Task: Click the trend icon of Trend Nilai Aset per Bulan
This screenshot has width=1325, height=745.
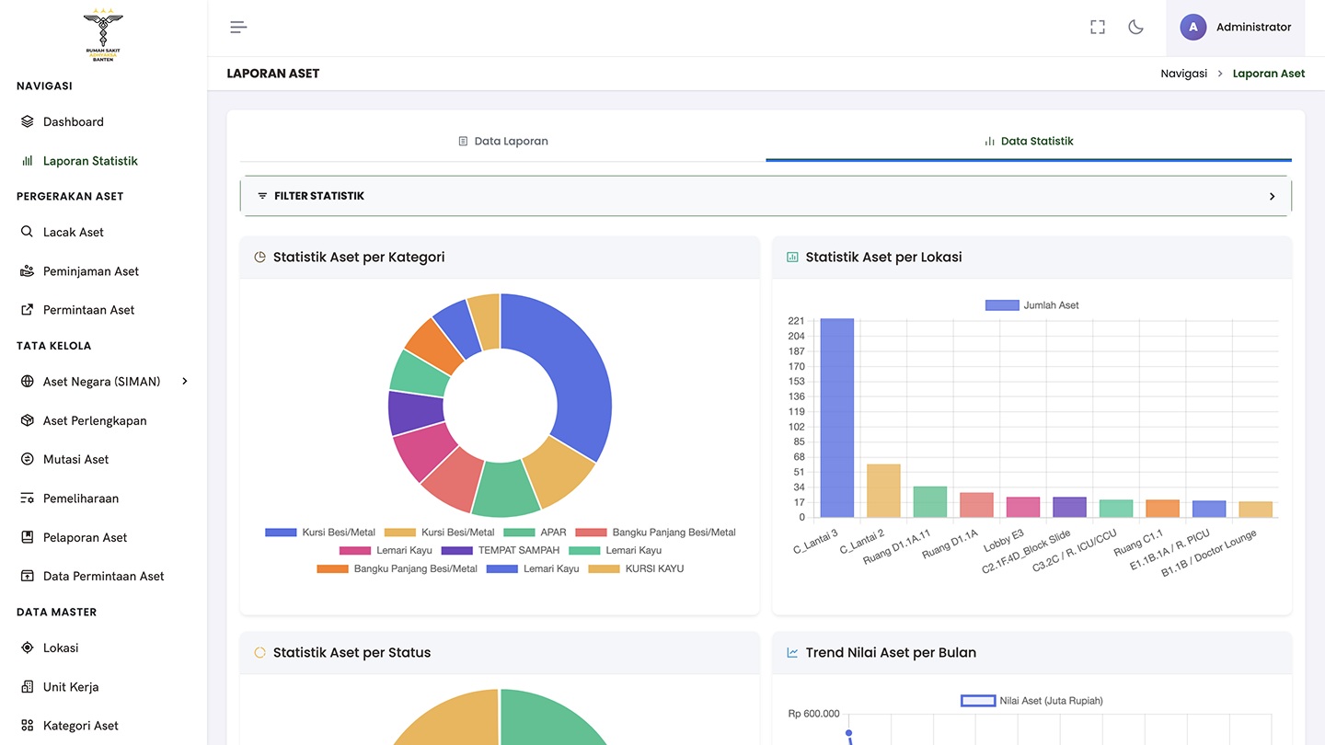Action: [792, 653]
